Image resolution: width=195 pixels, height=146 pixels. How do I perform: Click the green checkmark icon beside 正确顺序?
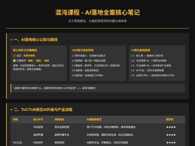14,61
